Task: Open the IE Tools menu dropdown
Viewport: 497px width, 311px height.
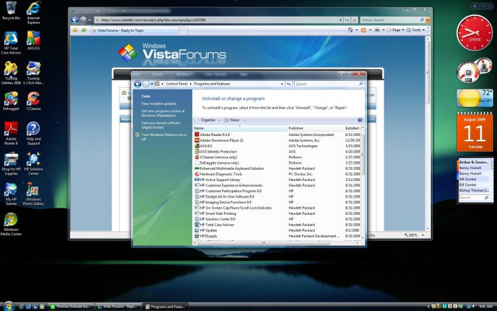Action: click(415, 30)
